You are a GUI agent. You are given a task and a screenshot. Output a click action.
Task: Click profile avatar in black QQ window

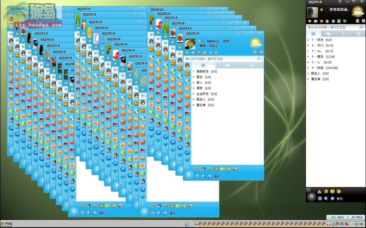click(x=312, y=12)
